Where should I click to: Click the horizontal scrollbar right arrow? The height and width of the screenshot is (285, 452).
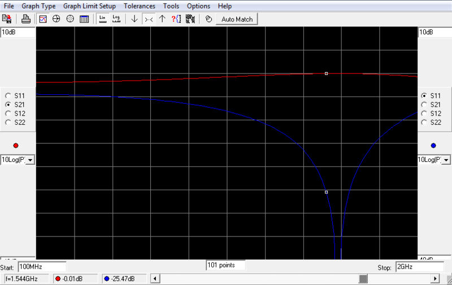(436, 279)
